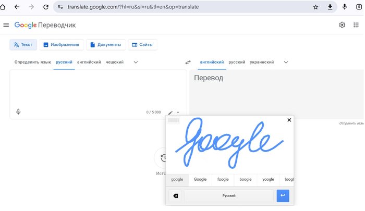The image size is (365, 211).
Task: Select английский as source language
Action: tap(89, 62)
